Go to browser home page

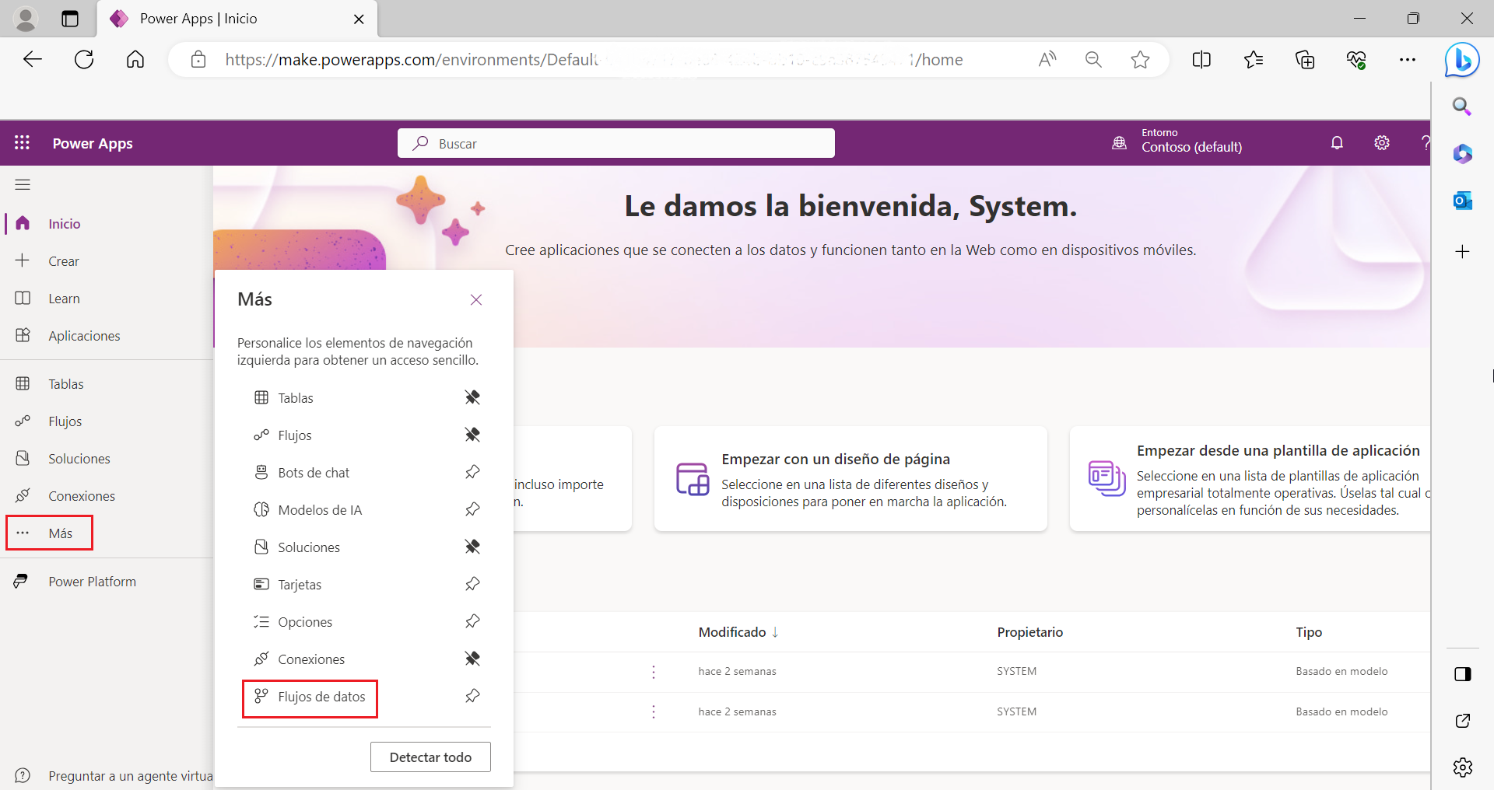point(135,59)
